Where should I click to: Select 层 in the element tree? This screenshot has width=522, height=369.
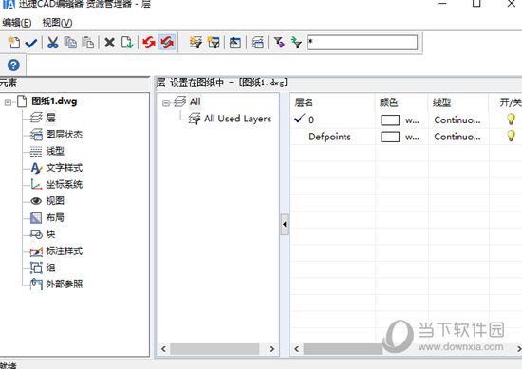pos(50,118)
